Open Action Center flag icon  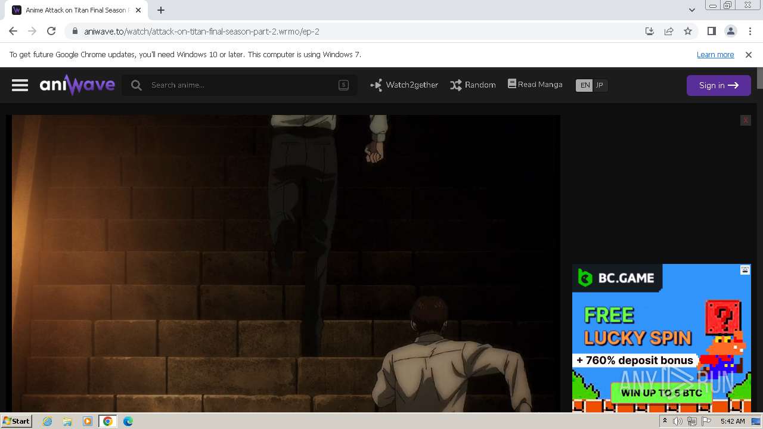click(x=706, y=421)
